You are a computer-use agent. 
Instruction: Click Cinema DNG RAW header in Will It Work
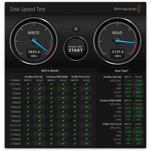tap(57, 77)
